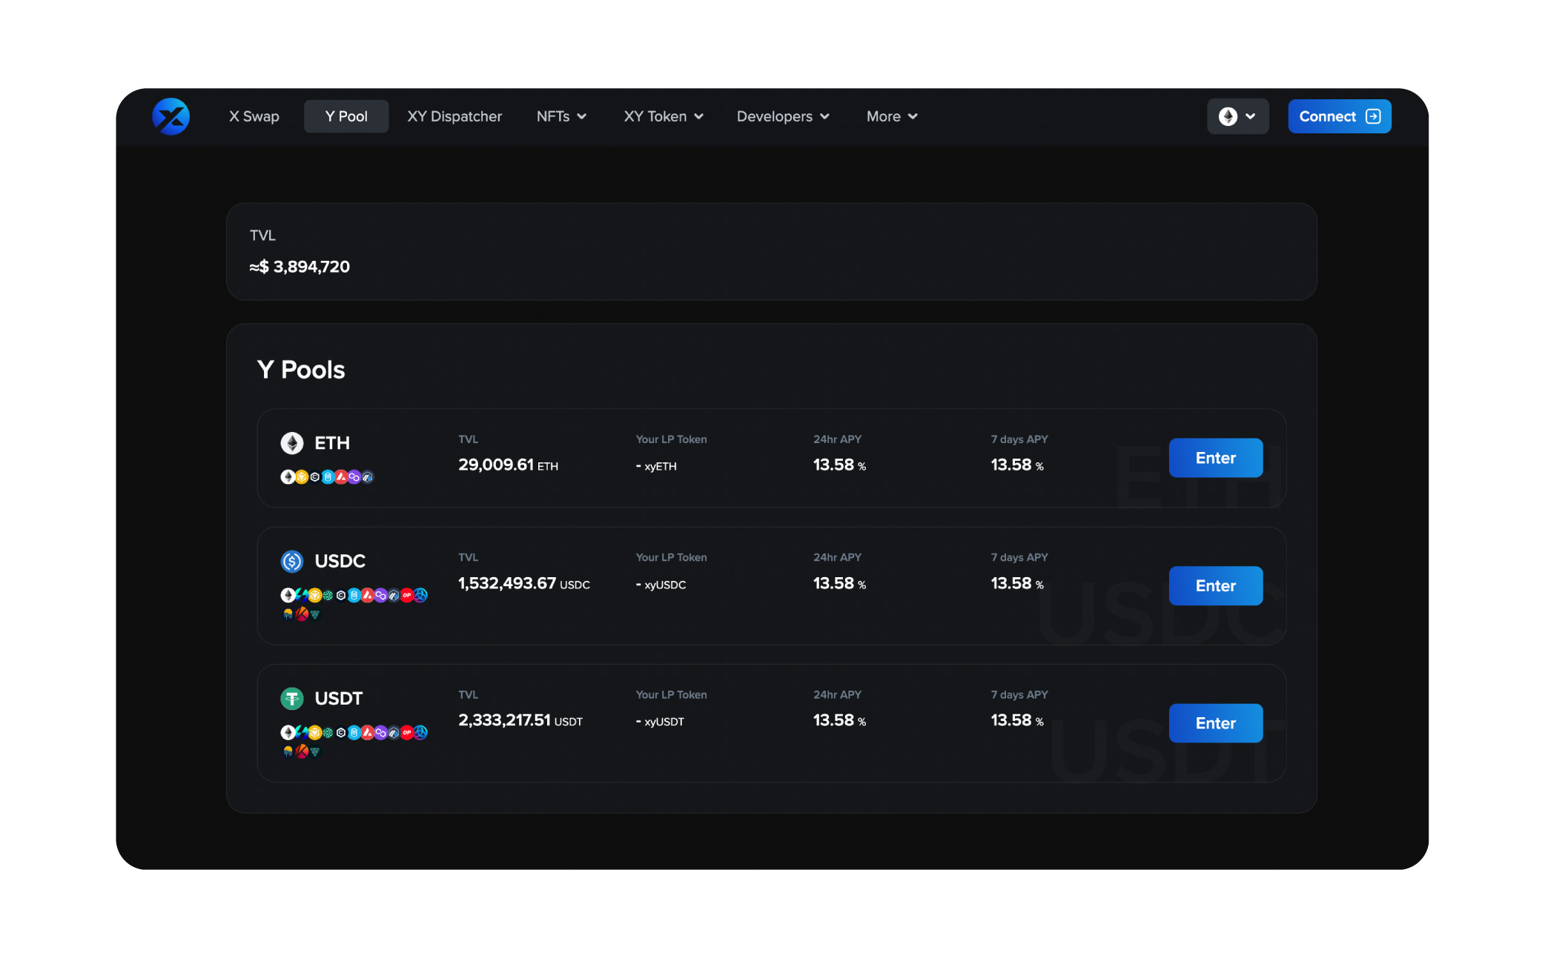1545x958 pixels.
Task: Select the Polygon chain icon under USDC pool
Action: [x=381, y=595]
